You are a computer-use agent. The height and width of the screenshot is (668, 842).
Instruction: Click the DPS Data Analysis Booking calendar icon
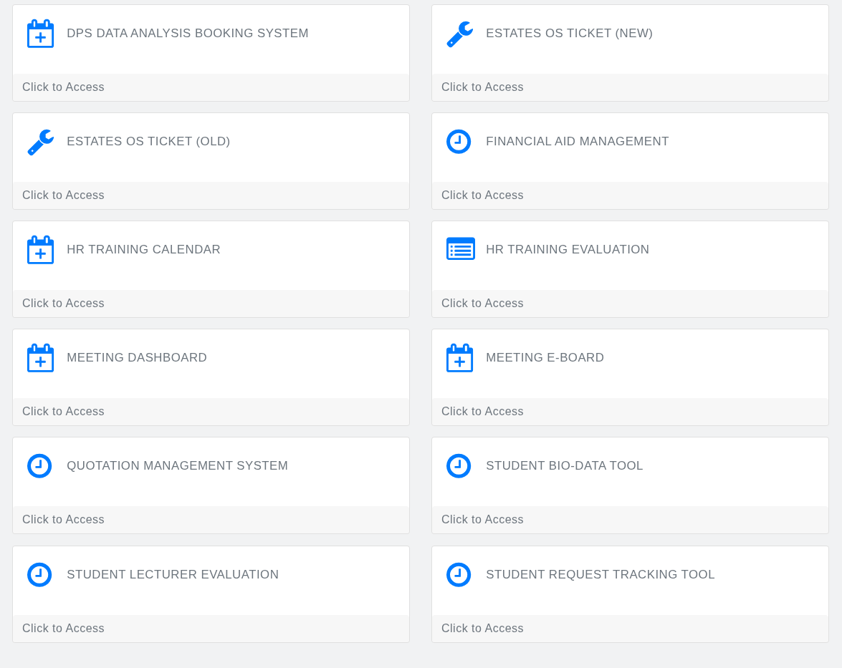(40, 34)
